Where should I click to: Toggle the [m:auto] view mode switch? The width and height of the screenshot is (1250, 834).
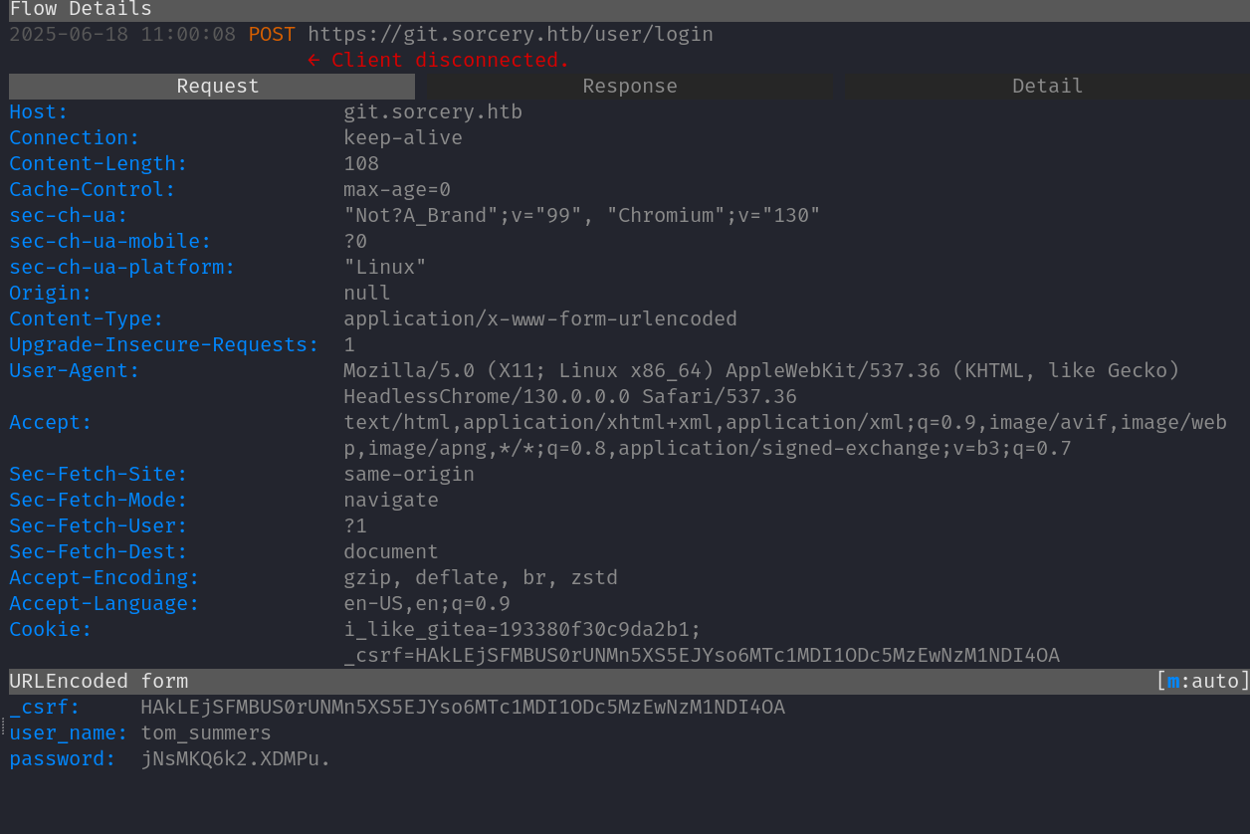[x=1201, y=681]
